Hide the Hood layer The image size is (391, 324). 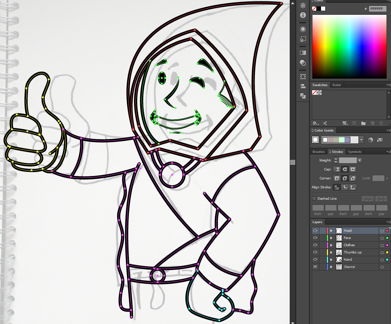(x=315, y=230)
